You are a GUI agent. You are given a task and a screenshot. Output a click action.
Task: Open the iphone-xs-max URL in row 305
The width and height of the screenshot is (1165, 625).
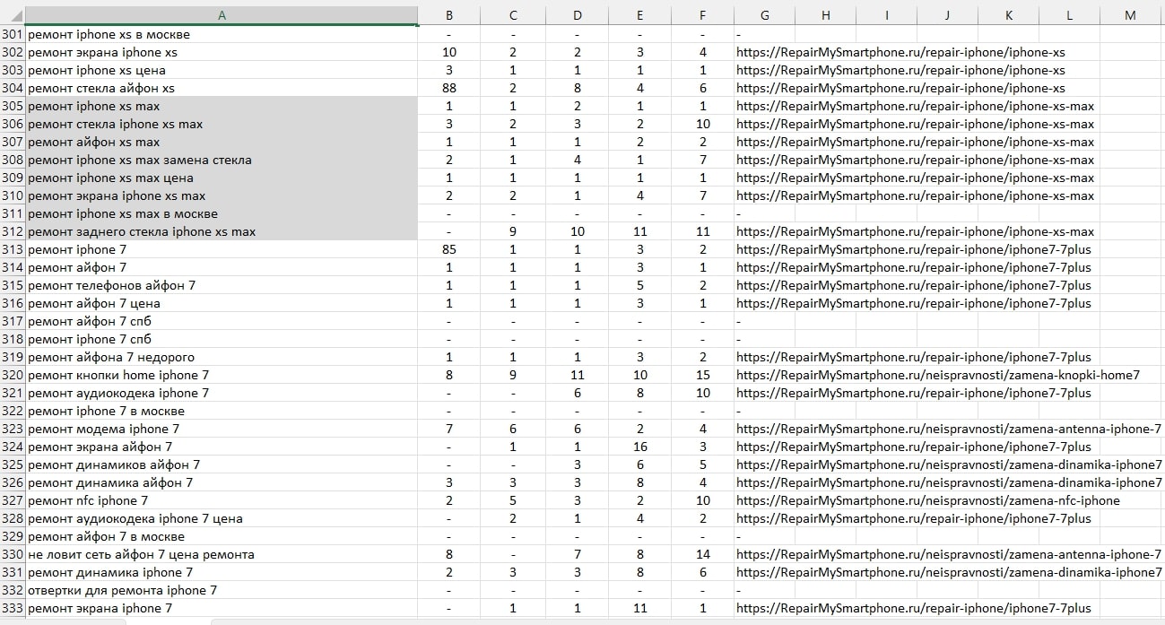pyautogui.click(x=915, y=106)
